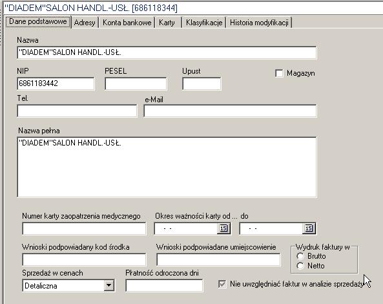Click the Nazwa input field

click(167, 52)
